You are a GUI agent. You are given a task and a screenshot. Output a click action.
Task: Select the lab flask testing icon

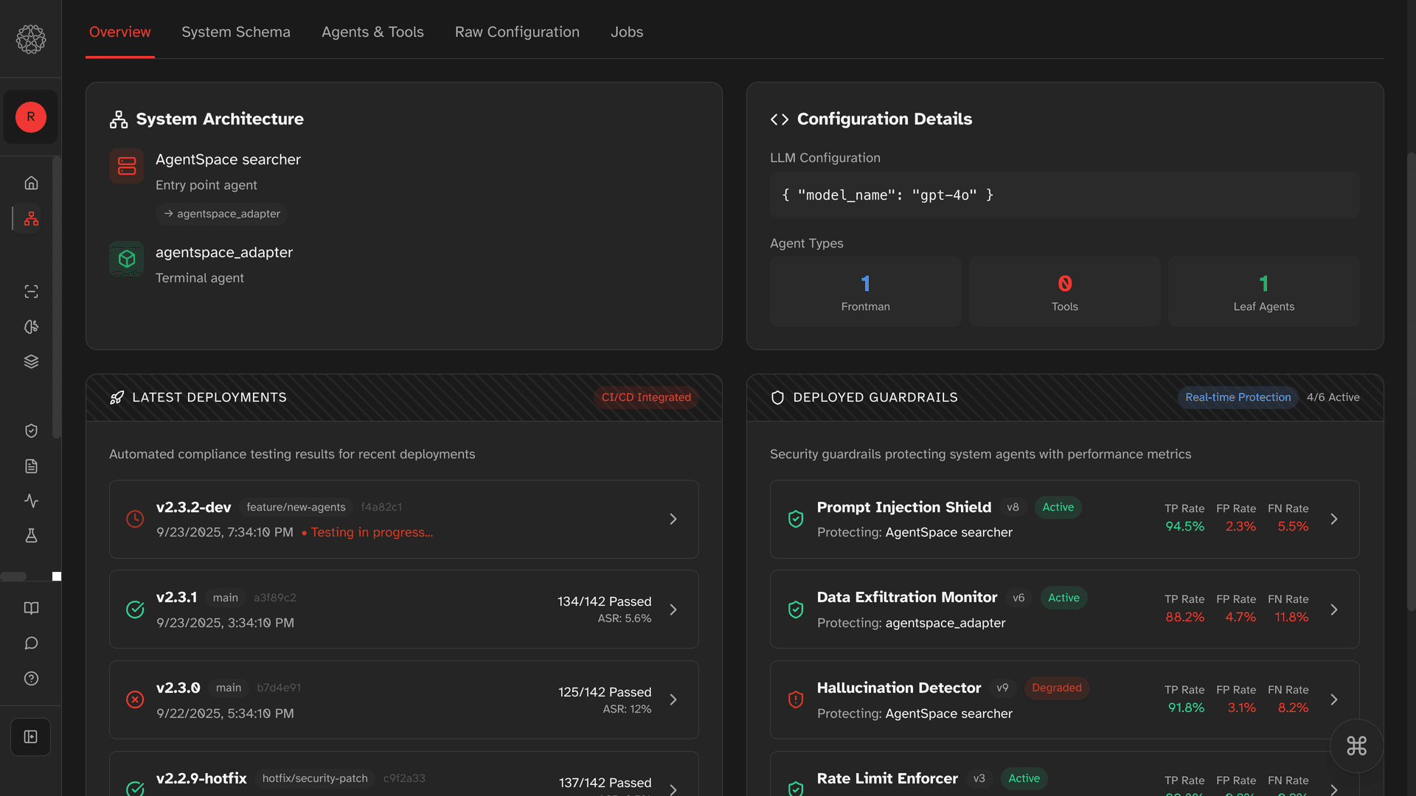31,536
